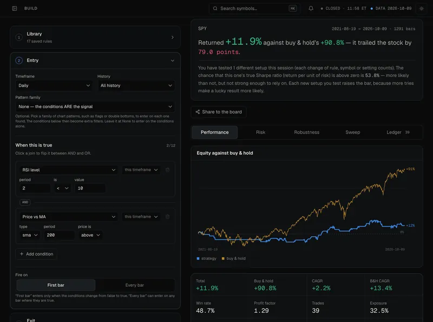Viewport: 433px width, 322px height.
Task: Click the Win rate 48.7% stat
Action: point(205,307)
